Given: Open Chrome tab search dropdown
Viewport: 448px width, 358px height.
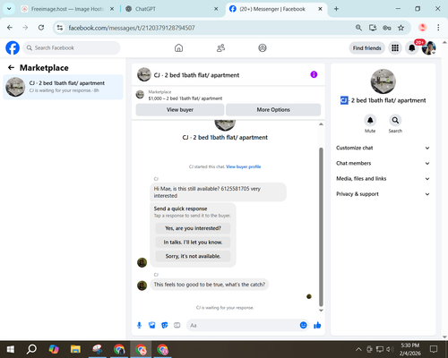Looking at the screenshot, I should 9,9.
